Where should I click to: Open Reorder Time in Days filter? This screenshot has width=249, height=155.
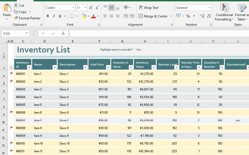(x=199, y=67)
